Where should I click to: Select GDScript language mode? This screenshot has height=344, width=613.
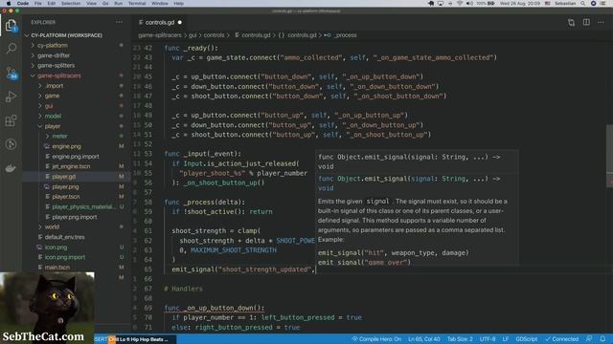[526, 339]
